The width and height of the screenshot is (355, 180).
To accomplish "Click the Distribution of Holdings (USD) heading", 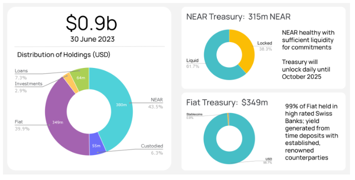I will point(64,54).
